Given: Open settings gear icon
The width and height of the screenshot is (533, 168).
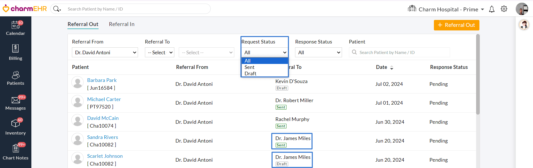Looking at the screenshot, I should point(504,9).
